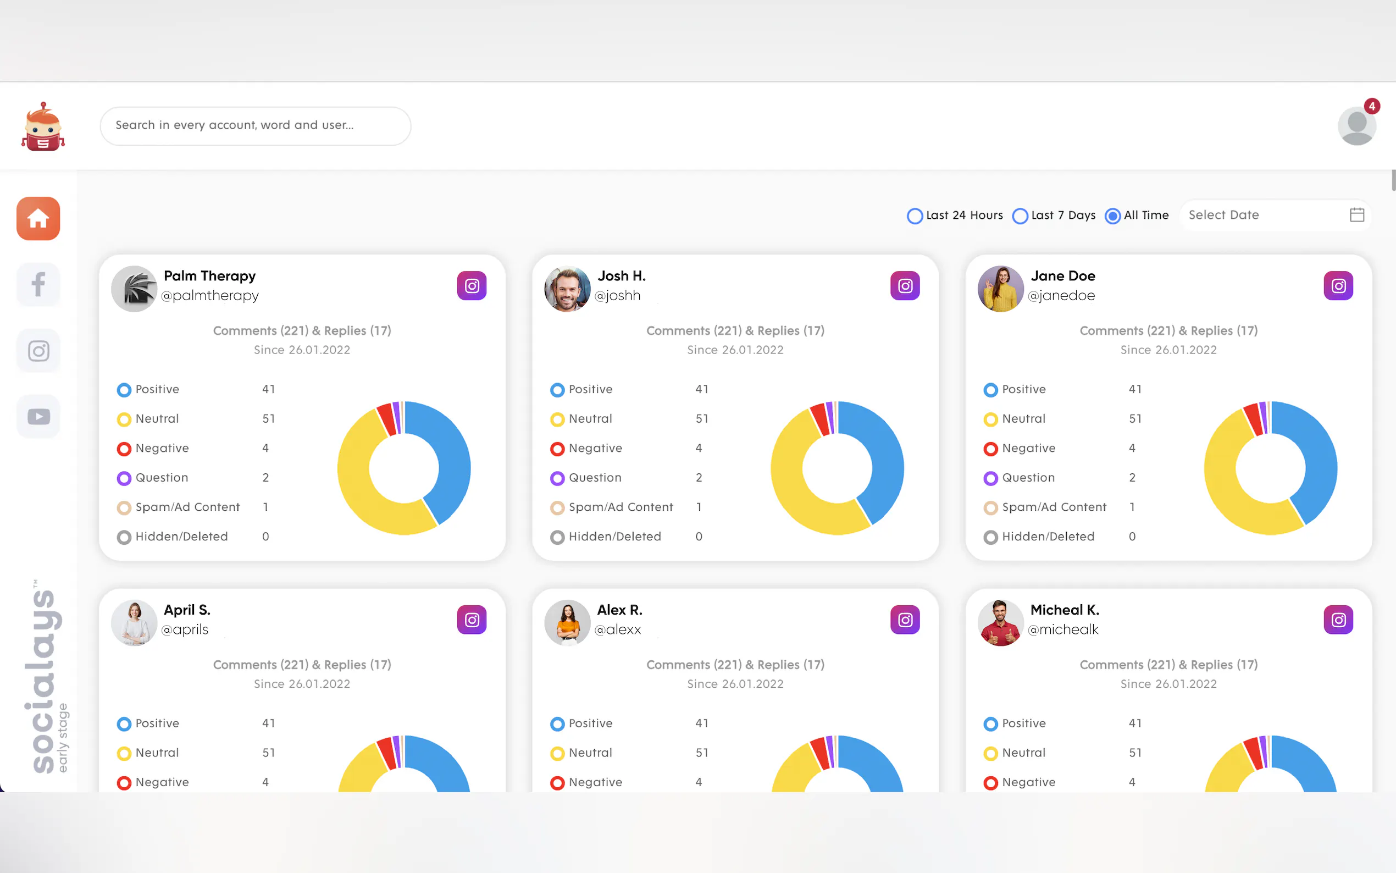Image resolution: width=1396 pixels, height=873 pixels.
Task: Open the Home dashboard icon in sidebar
Action: point(38,218)
